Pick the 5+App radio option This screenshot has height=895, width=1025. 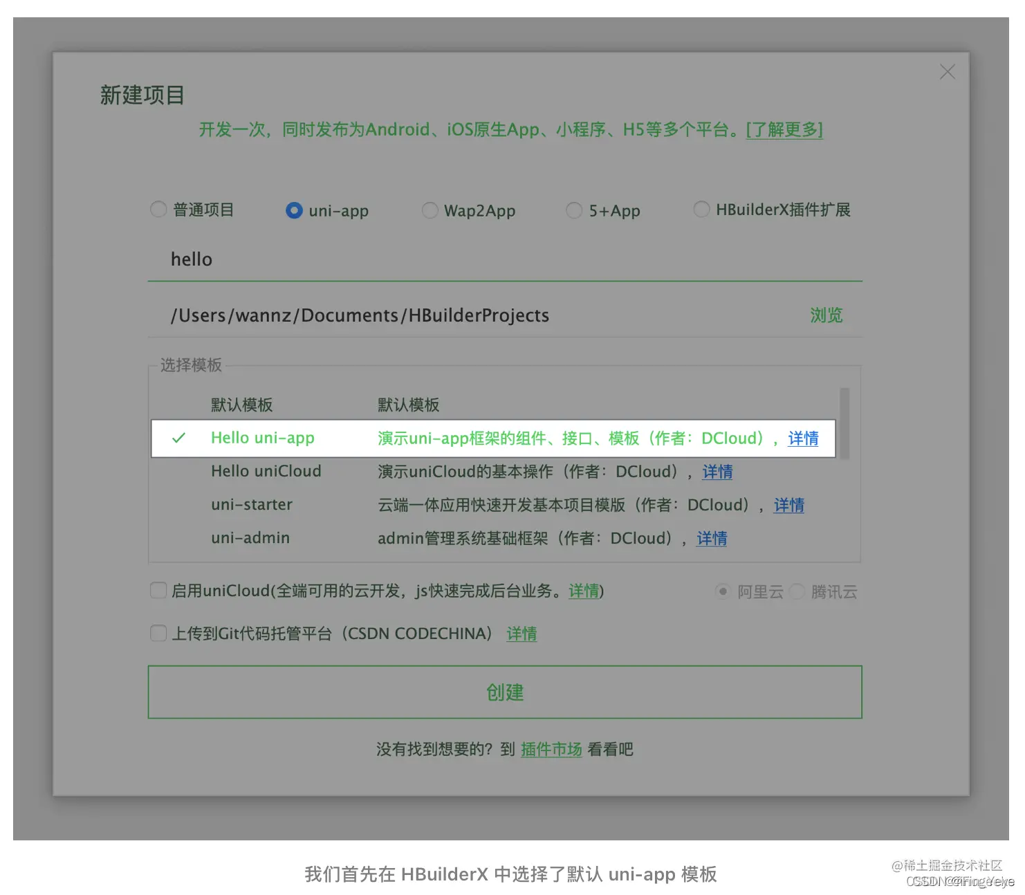(574, 210)
